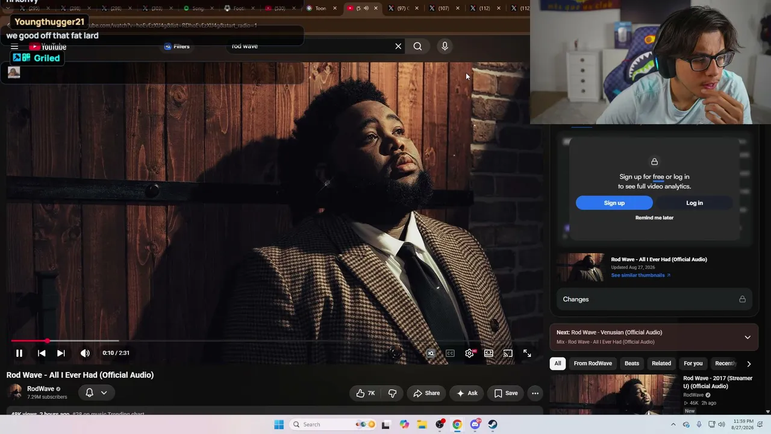
Task: Open See similar thumbnails link
Action: tap(640, 275)
